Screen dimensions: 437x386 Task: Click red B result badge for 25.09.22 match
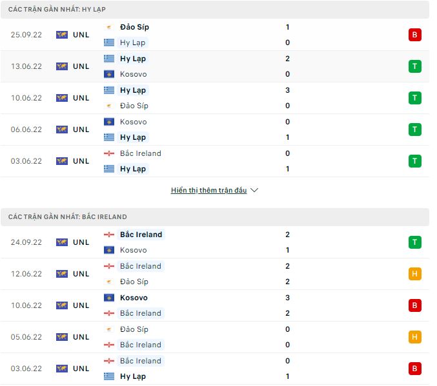point(414,35)
